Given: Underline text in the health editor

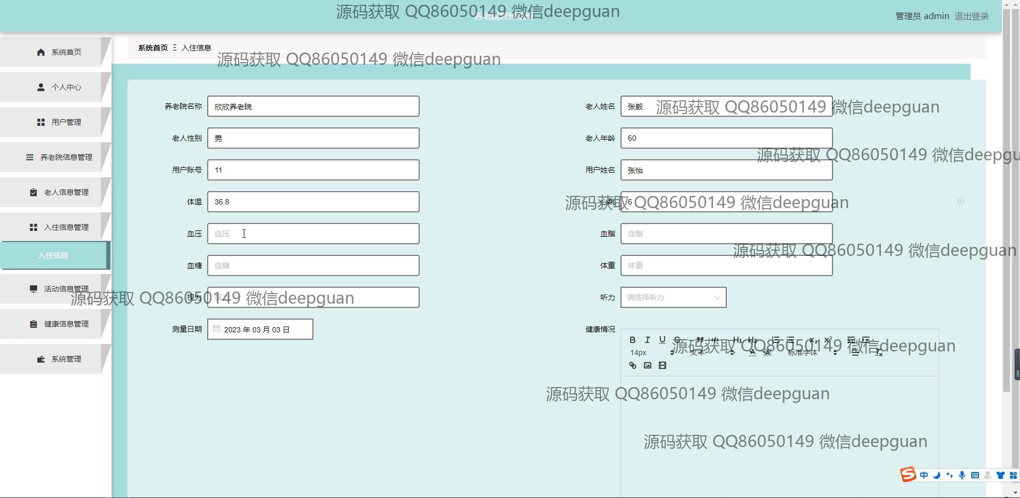Looking at the screenshot, I should click(x=662, y=340).
